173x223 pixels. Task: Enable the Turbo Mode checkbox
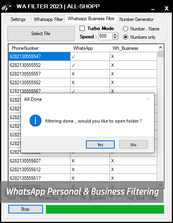coord(82,28)
